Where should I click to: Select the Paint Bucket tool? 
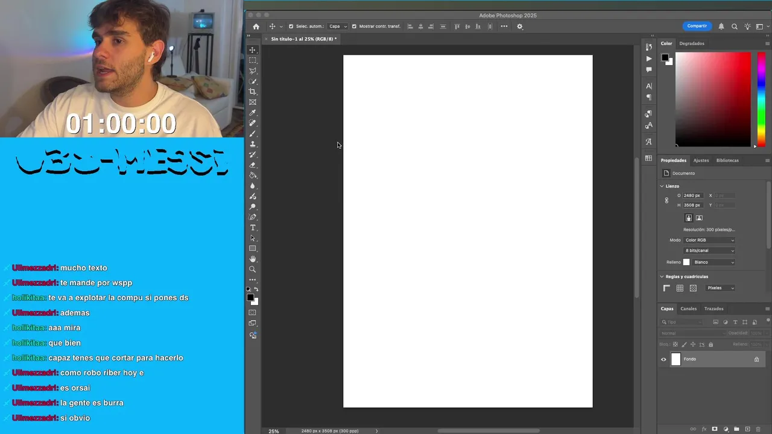(x=253, y=175)
